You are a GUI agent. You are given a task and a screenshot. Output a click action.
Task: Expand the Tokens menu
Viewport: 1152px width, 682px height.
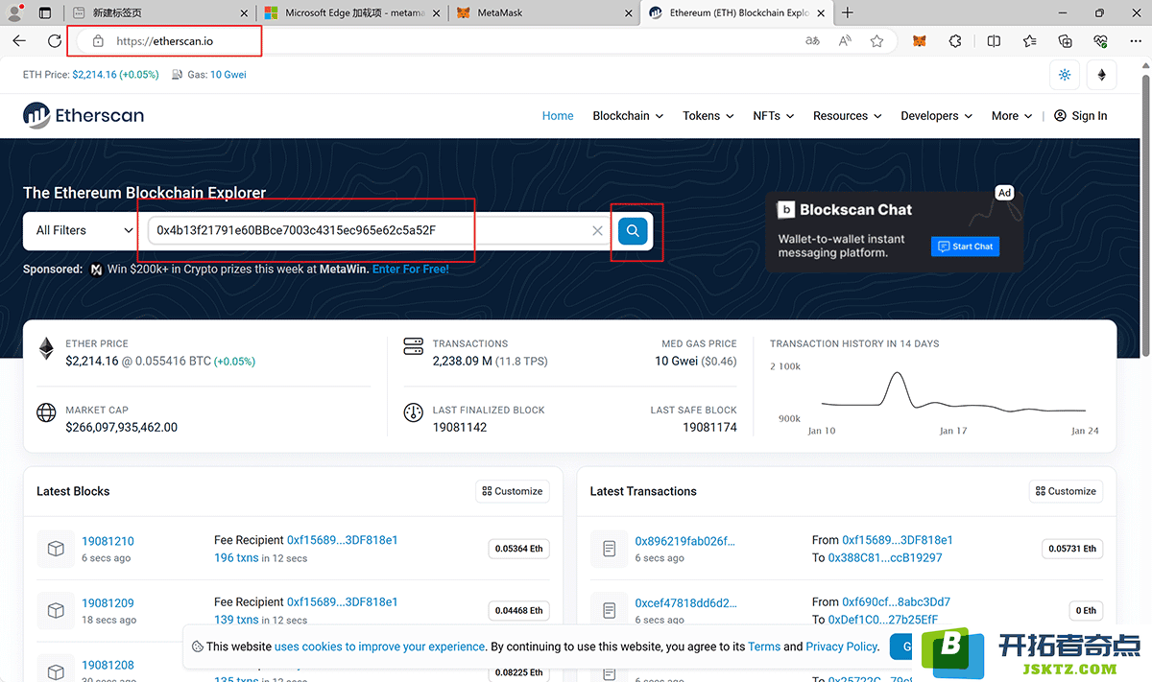pyautogui.click(x=708, y=116)
